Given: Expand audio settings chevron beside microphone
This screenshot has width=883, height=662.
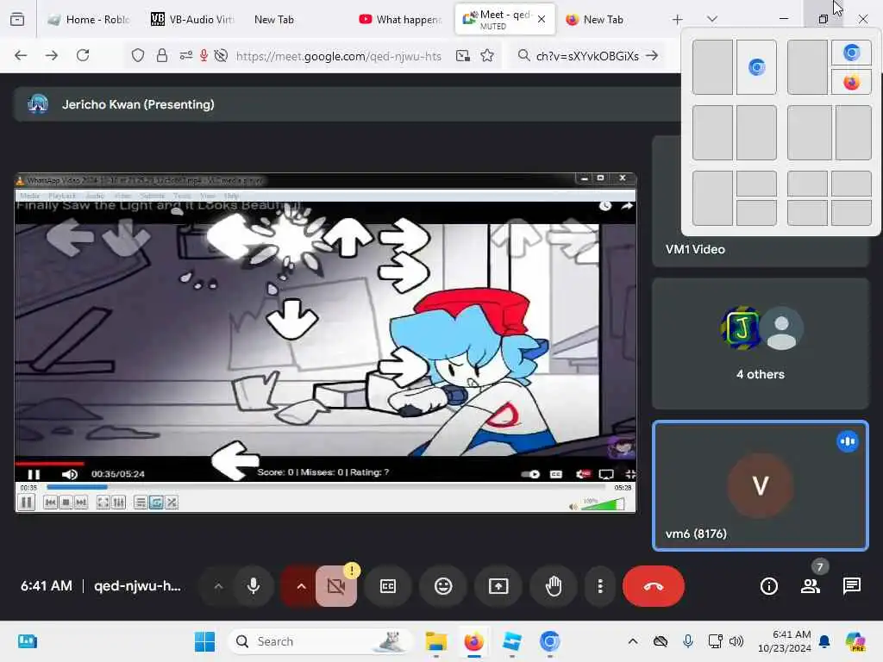Looking at the screenshot, I should click(x=218, y=586).
